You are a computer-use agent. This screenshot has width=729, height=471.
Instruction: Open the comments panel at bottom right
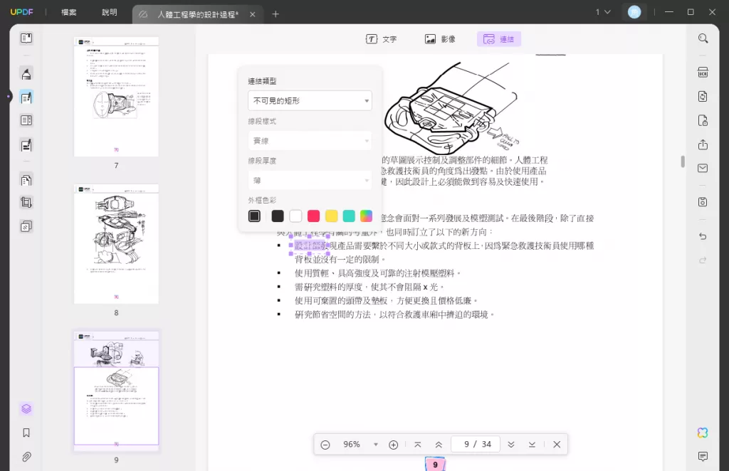(x=703, y=457)
